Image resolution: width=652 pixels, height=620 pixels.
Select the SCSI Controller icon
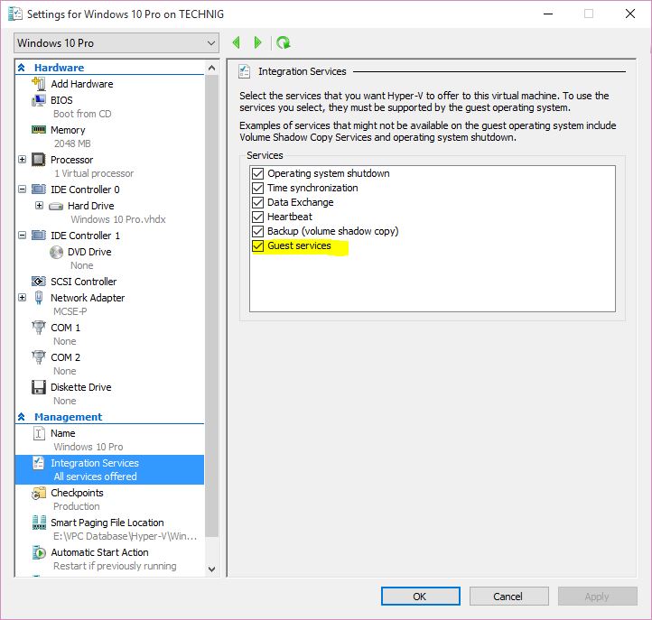39,282
